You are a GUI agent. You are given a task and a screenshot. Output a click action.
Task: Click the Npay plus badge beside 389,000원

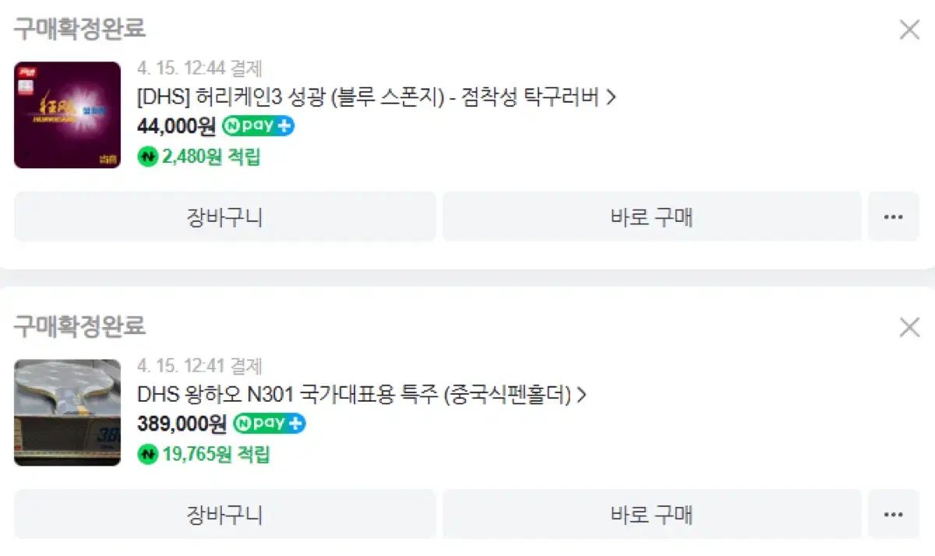[270, 424]
